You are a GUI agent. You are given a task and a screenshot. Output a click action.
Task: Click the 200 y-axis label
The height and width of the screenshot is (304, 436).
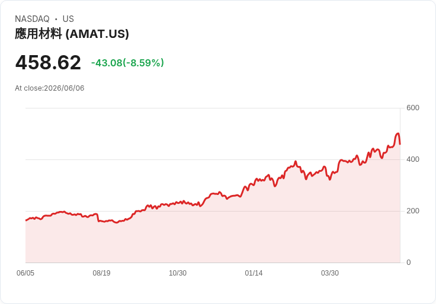pyautogui.click(x=413, y=211)
